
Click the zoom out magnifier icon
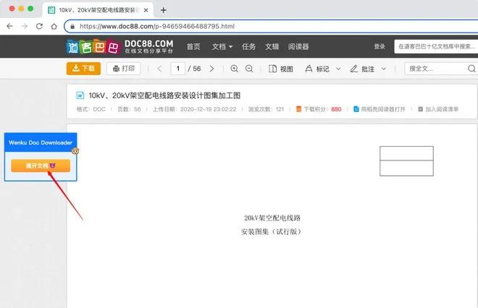pos(249,69)
